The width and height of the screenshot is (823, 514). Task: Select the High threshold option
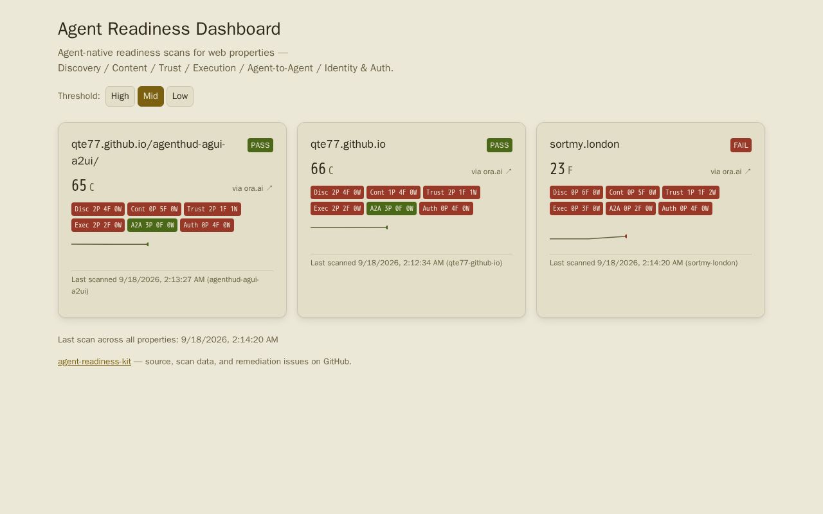tap(120, 96)
